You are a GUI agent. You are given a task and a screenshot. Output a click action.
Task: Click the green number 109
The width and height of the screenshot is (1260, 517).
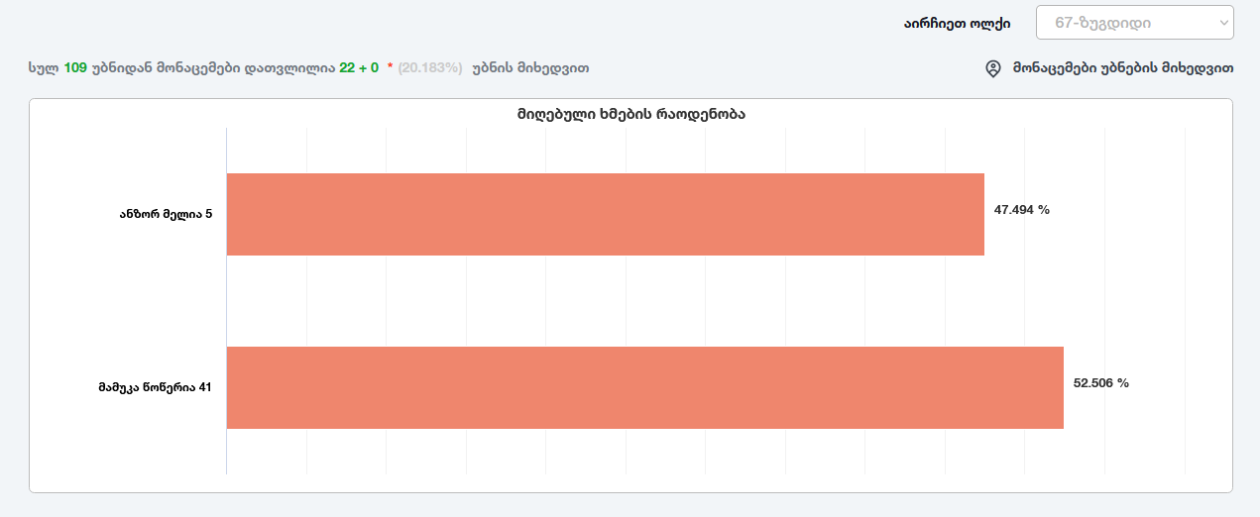coord(75,68)
